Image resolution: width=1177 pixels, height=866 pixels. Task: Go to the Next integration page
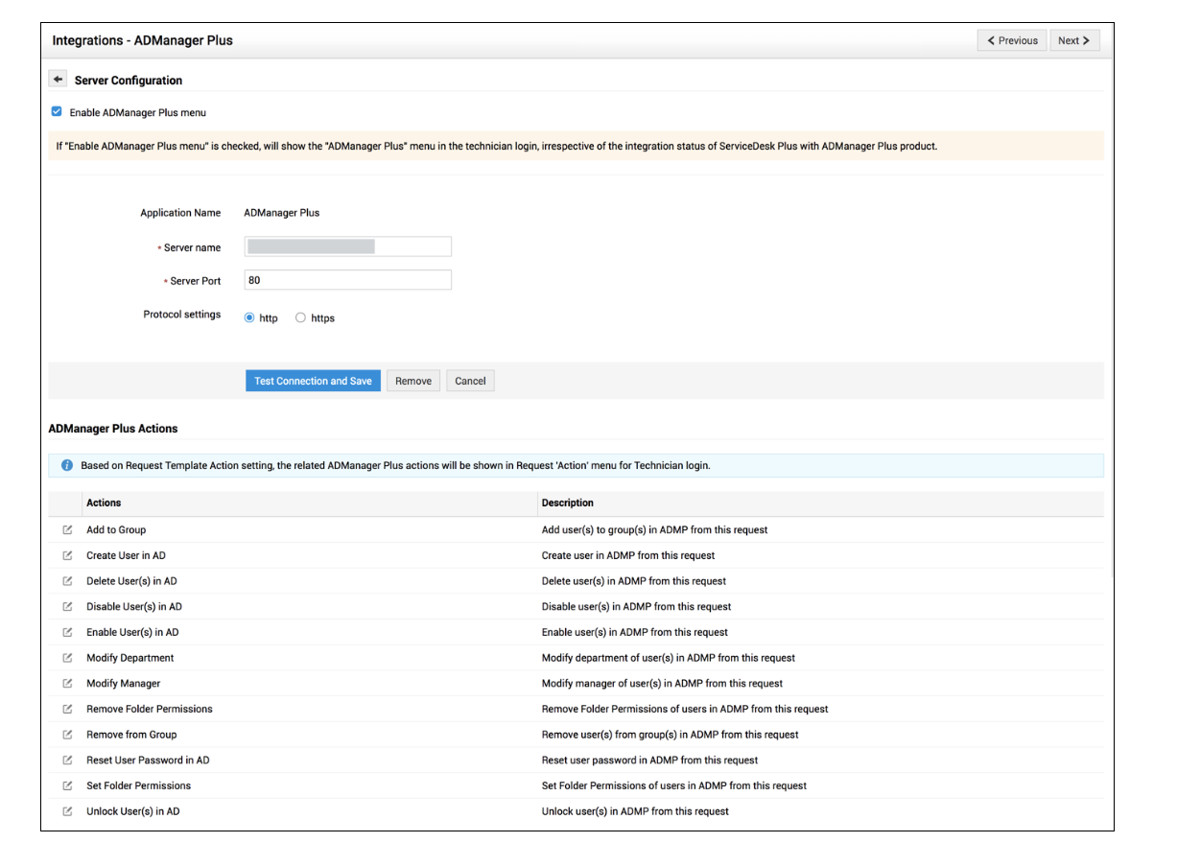click(x=1073, y=40)
